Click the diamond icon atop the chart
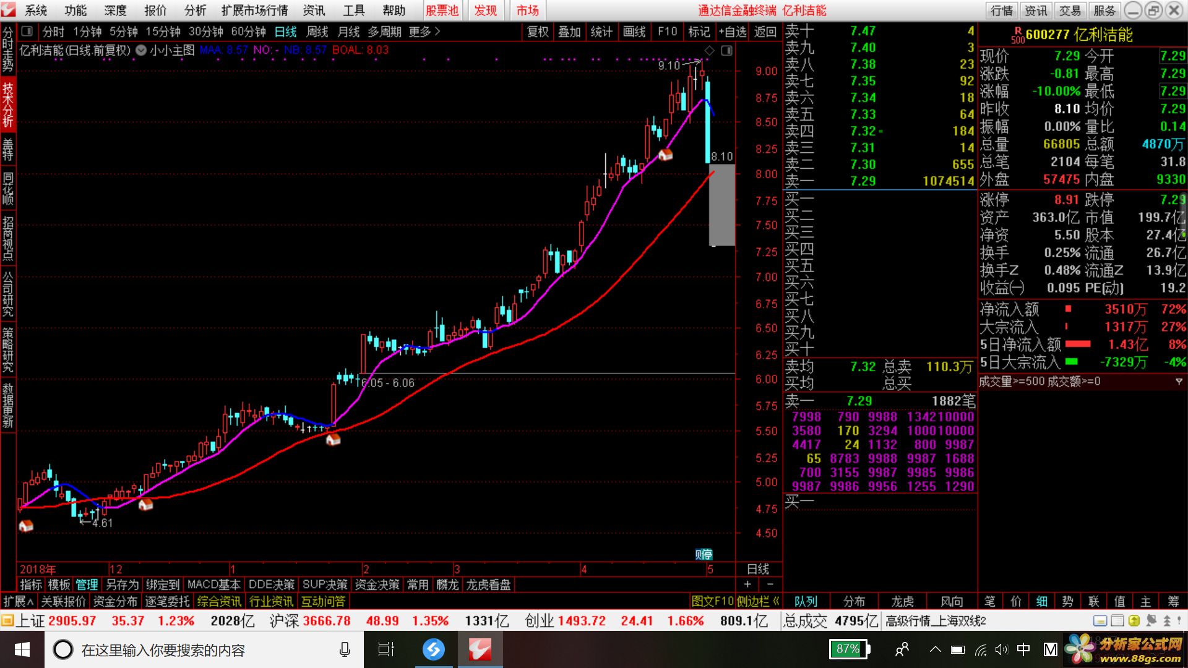The height and width of the screenshot is (668, 1188). (710, 50)
